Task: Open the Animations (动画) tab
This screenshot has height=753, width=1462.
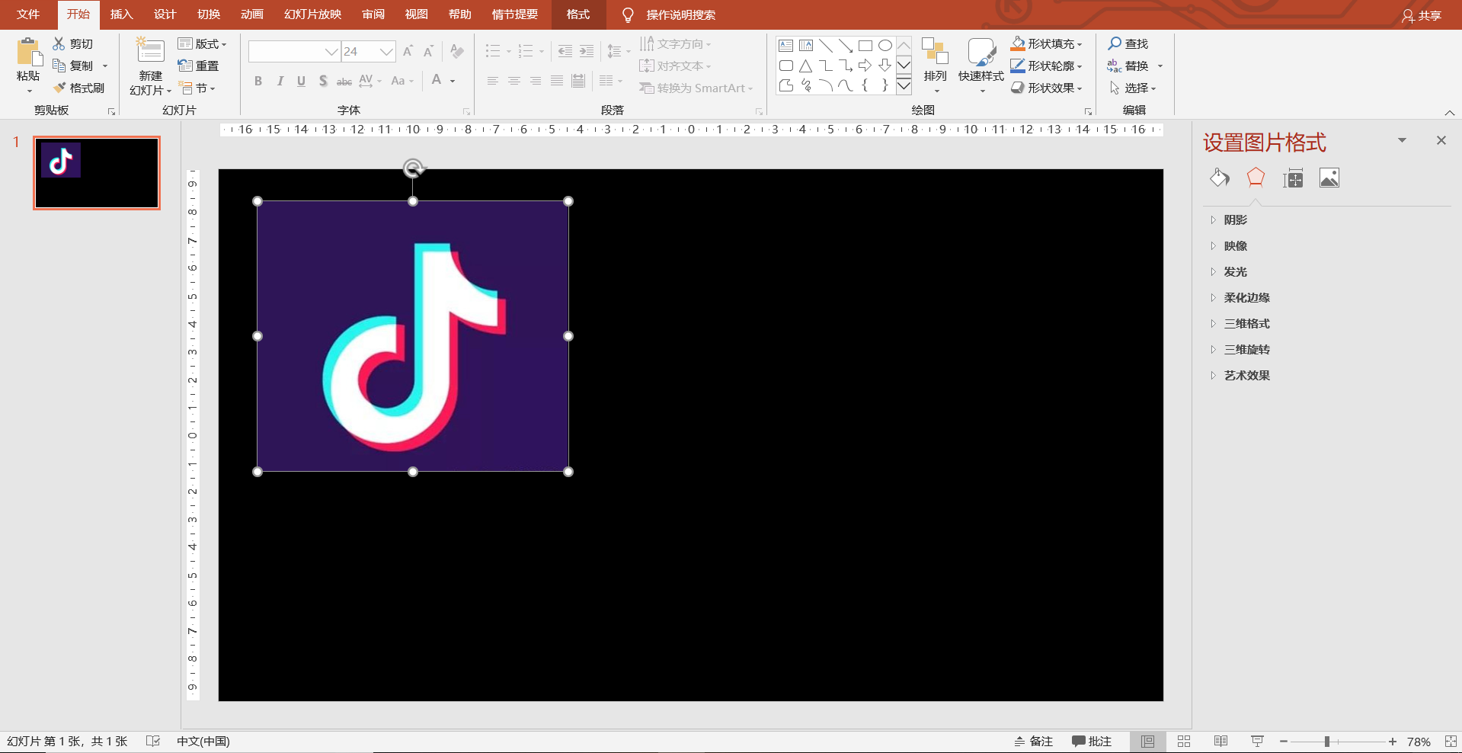Action: [251, 14]
